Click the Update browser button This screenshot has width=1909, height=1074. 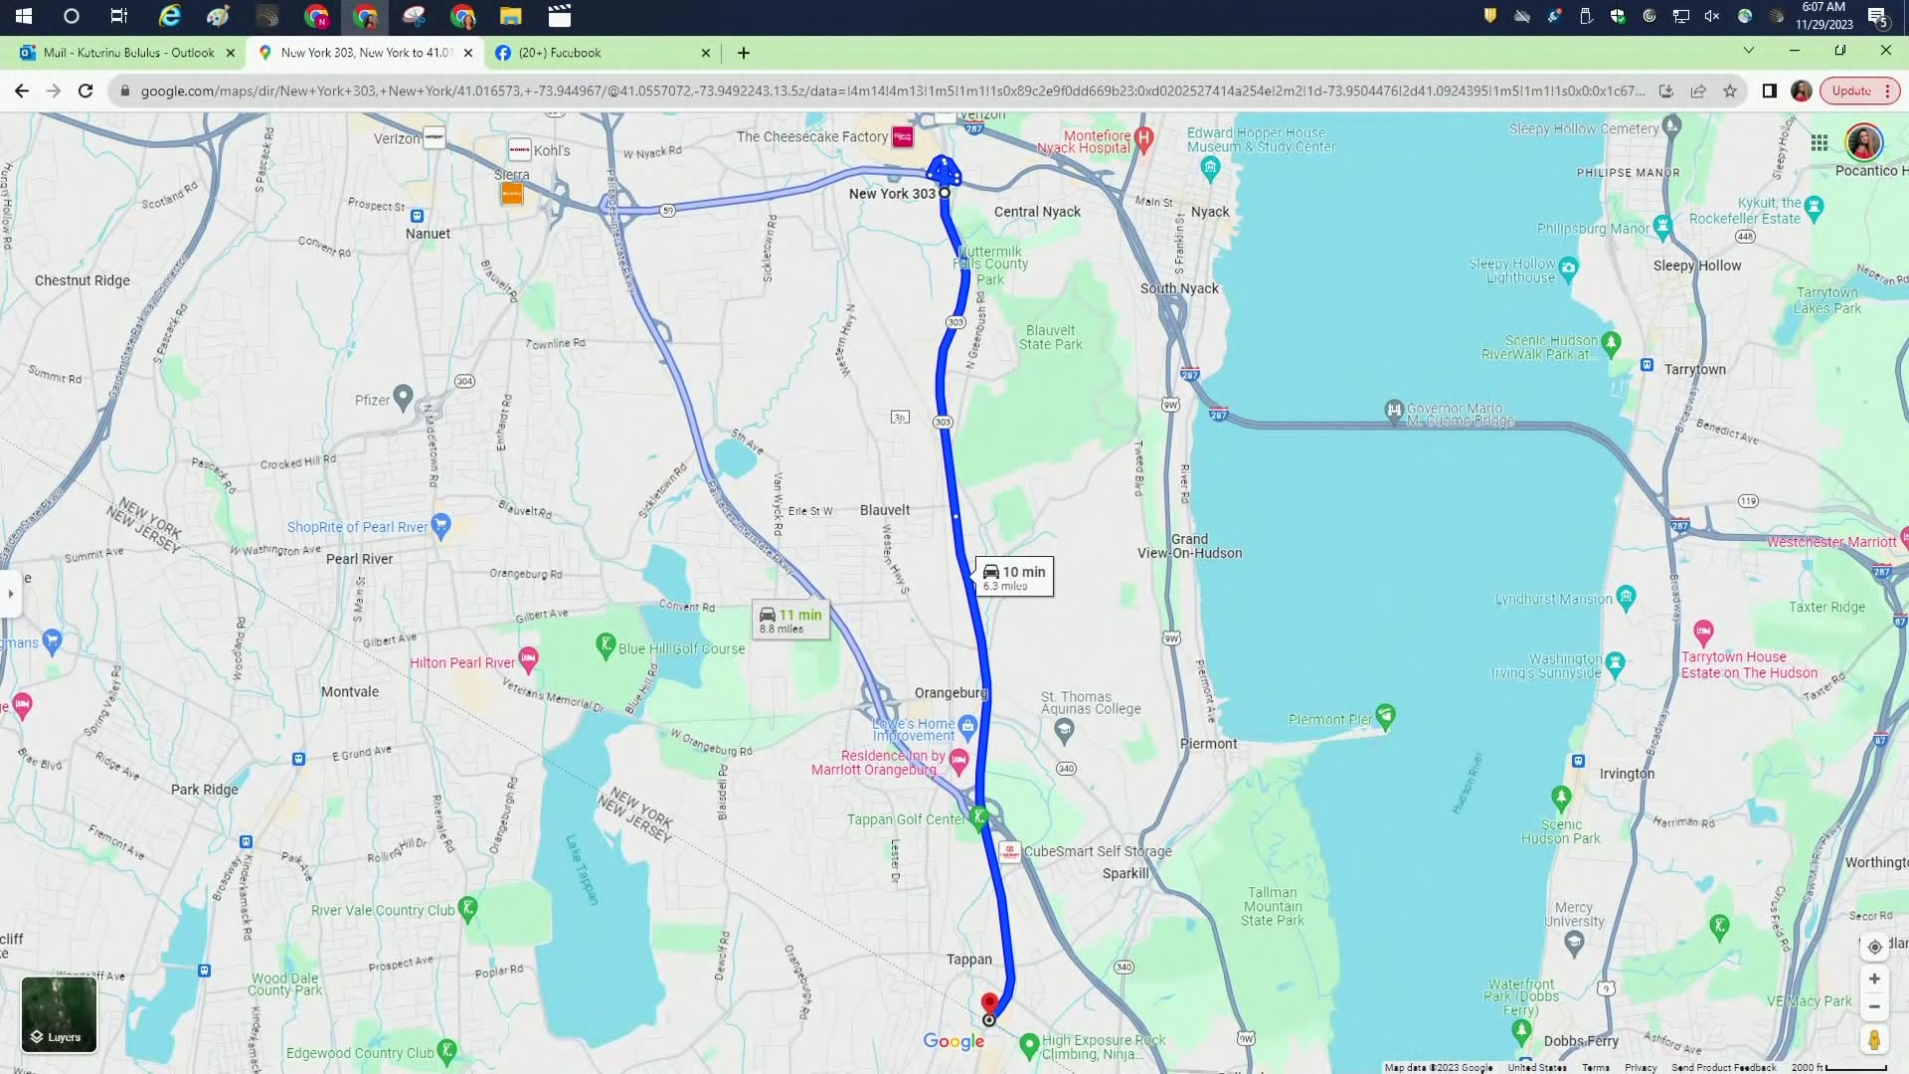[x=1851, y=90]
